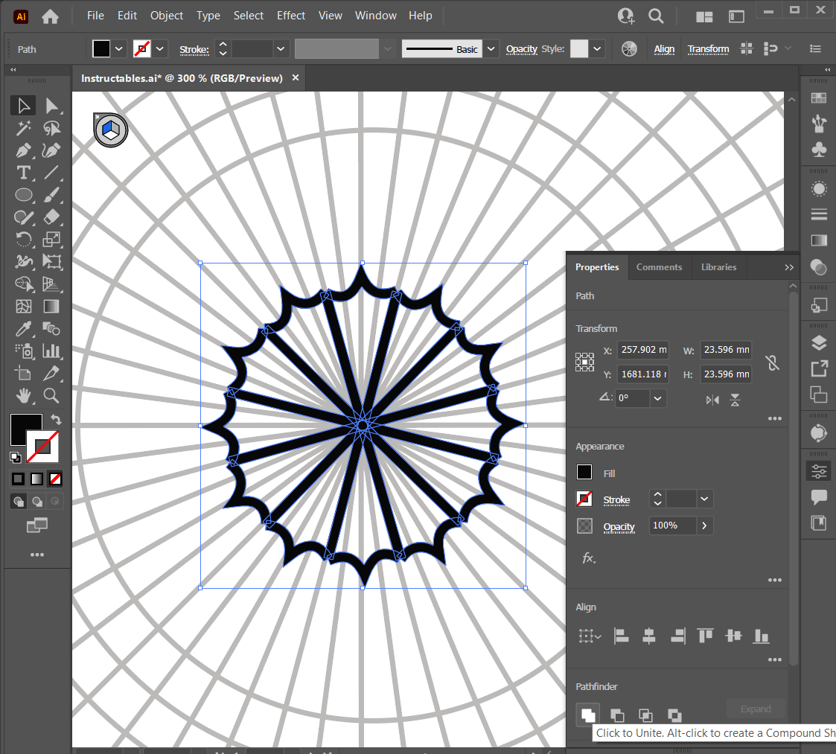The height and width of the screenshot is (754, 836).
Task: Flip selection horizontally in Transform
Action: tap(712, 400)
